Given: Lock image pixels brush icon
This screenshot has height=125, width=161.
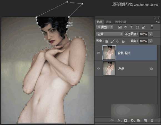Looking at the screenshot, I should [x=112, y=41].
